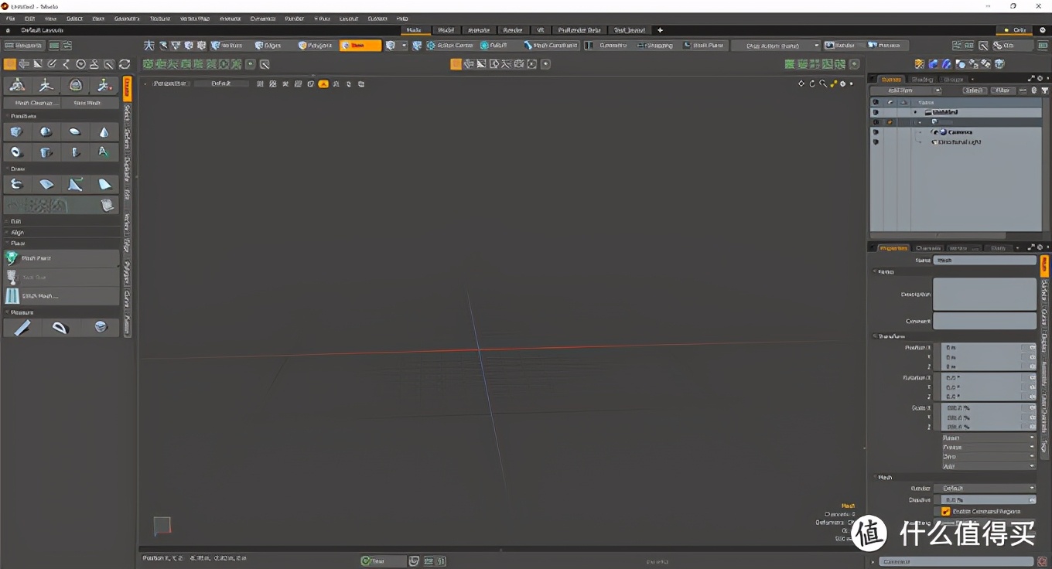Click the Snapping button
The image size is (1052, 569).
654,46
